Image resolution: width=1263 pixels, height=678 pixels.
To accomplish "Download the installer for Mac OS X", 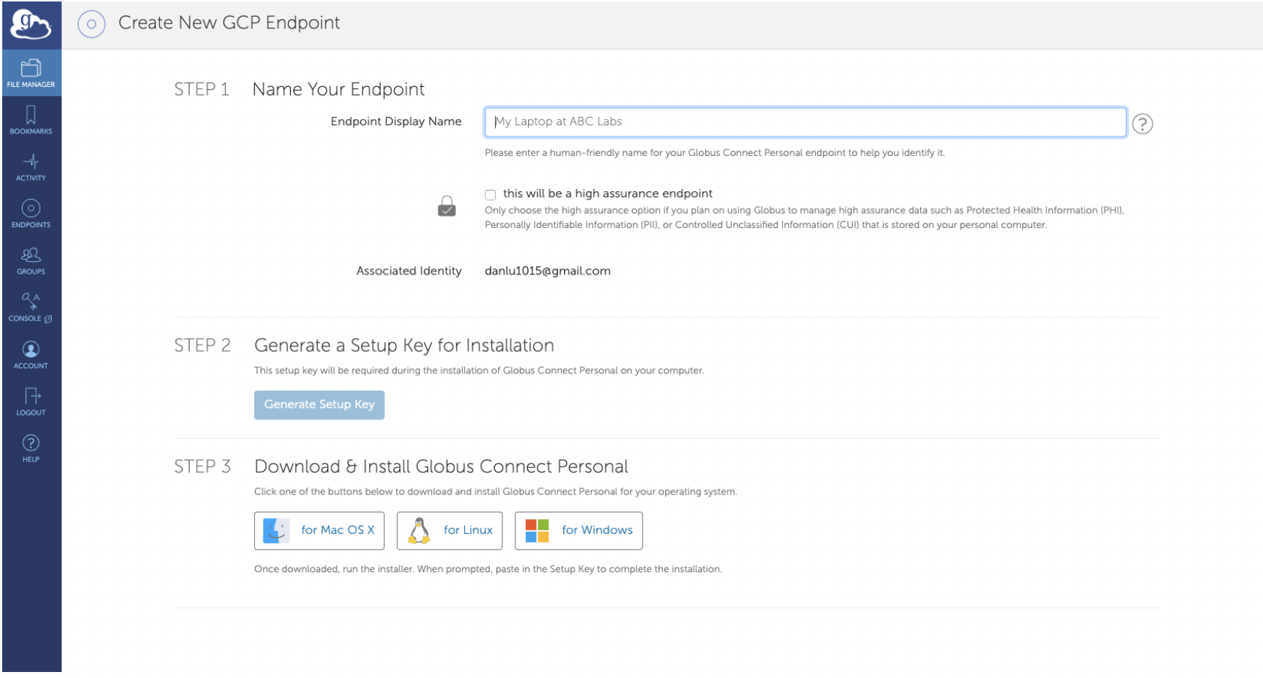I will pyautogui.click(x=319, y=531).
